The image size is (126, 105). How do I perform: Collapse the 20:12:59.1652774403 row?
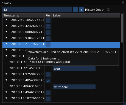(x=6, y=20)
